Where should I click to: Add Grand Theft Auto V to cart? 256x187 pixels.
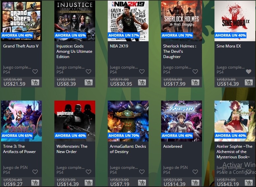click(x=35, y=82)
